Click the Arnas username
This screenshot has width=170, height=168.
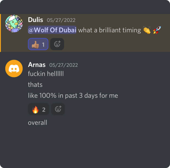click(x=37, y=65)
